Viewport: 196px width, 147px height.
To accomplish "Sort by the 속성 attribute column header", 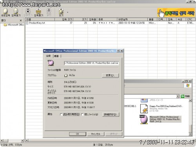I will point(181,20).
